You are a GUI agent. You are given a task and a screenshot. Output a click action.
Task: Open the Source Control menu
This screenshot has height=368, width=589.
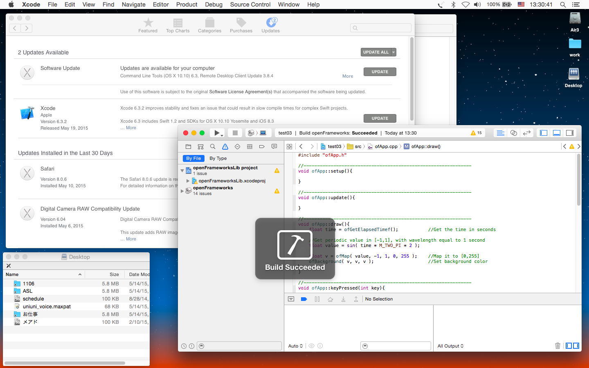[250, 4]
